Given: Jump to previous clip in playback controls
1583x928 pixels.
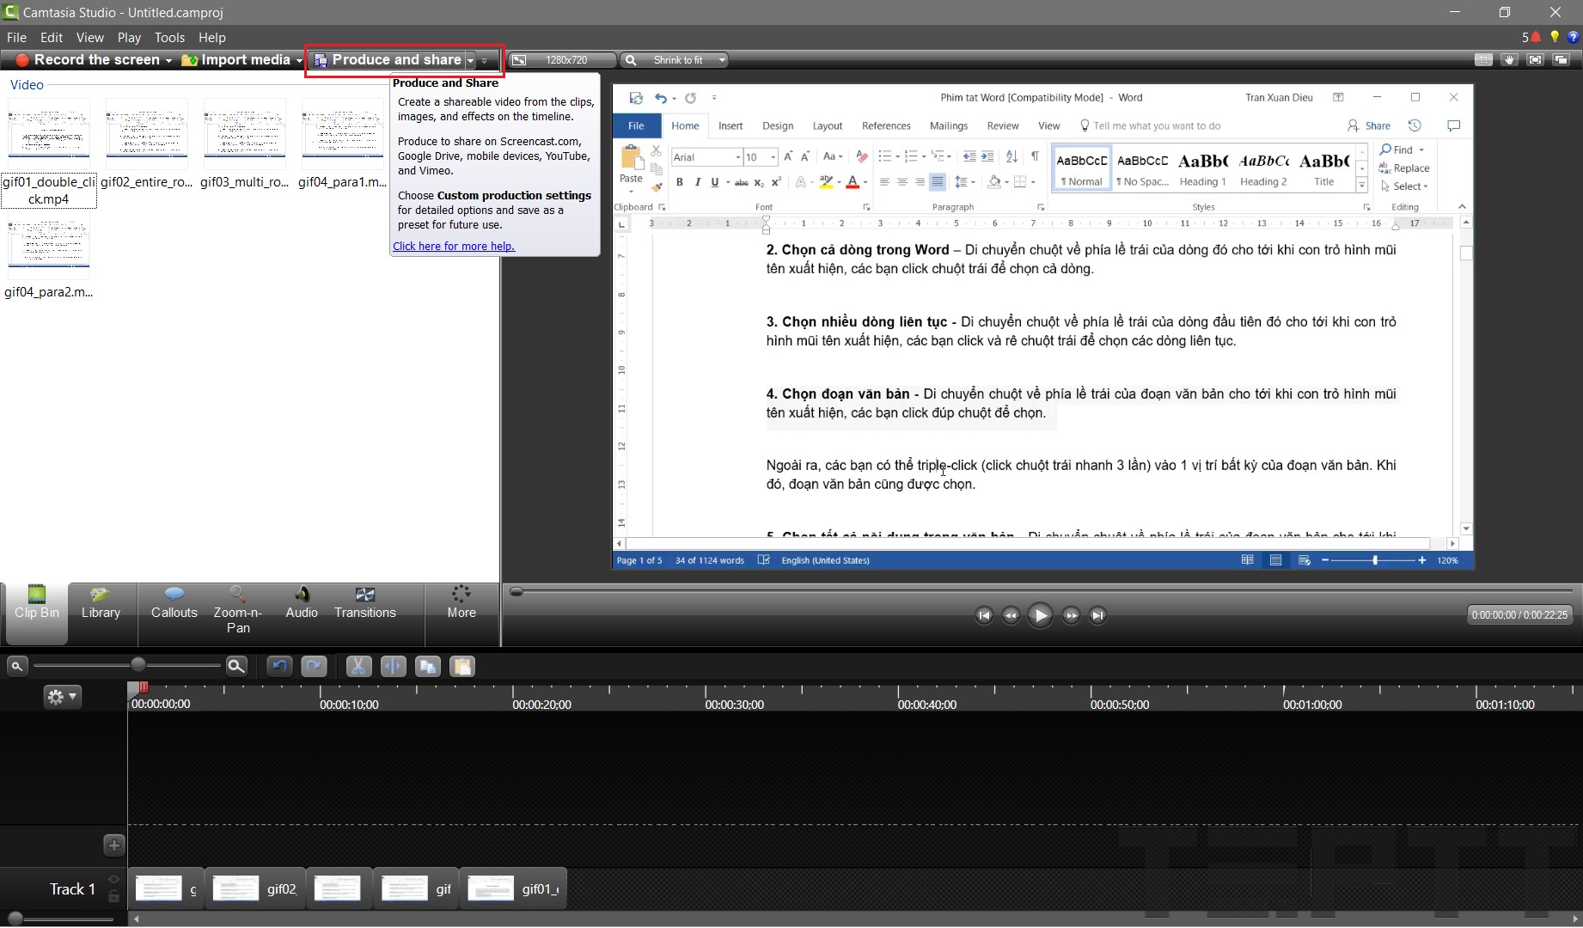Looking at the screenshot, I should [984, 615].
